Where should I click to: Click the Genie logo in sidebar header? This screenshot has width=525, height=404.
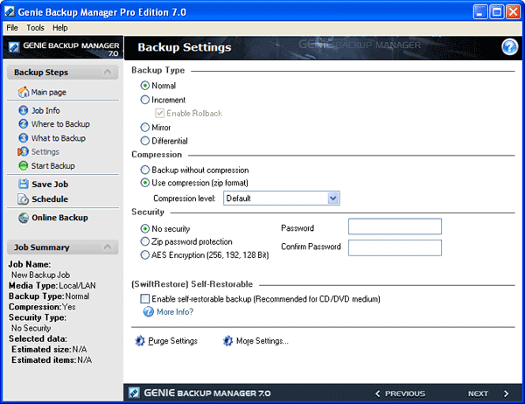pos(14,46)
